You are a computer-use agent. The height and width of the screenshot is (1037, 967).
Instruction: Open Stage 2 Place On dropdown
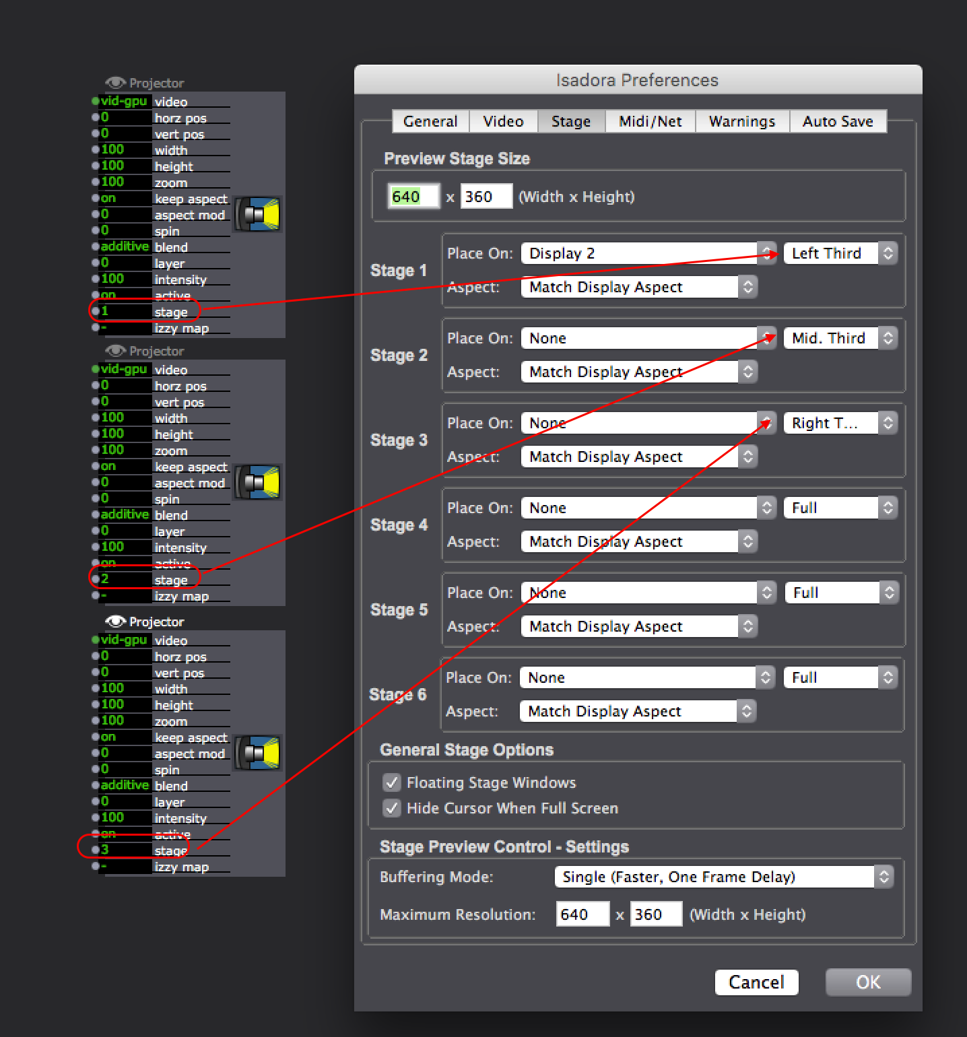point(649,338)
